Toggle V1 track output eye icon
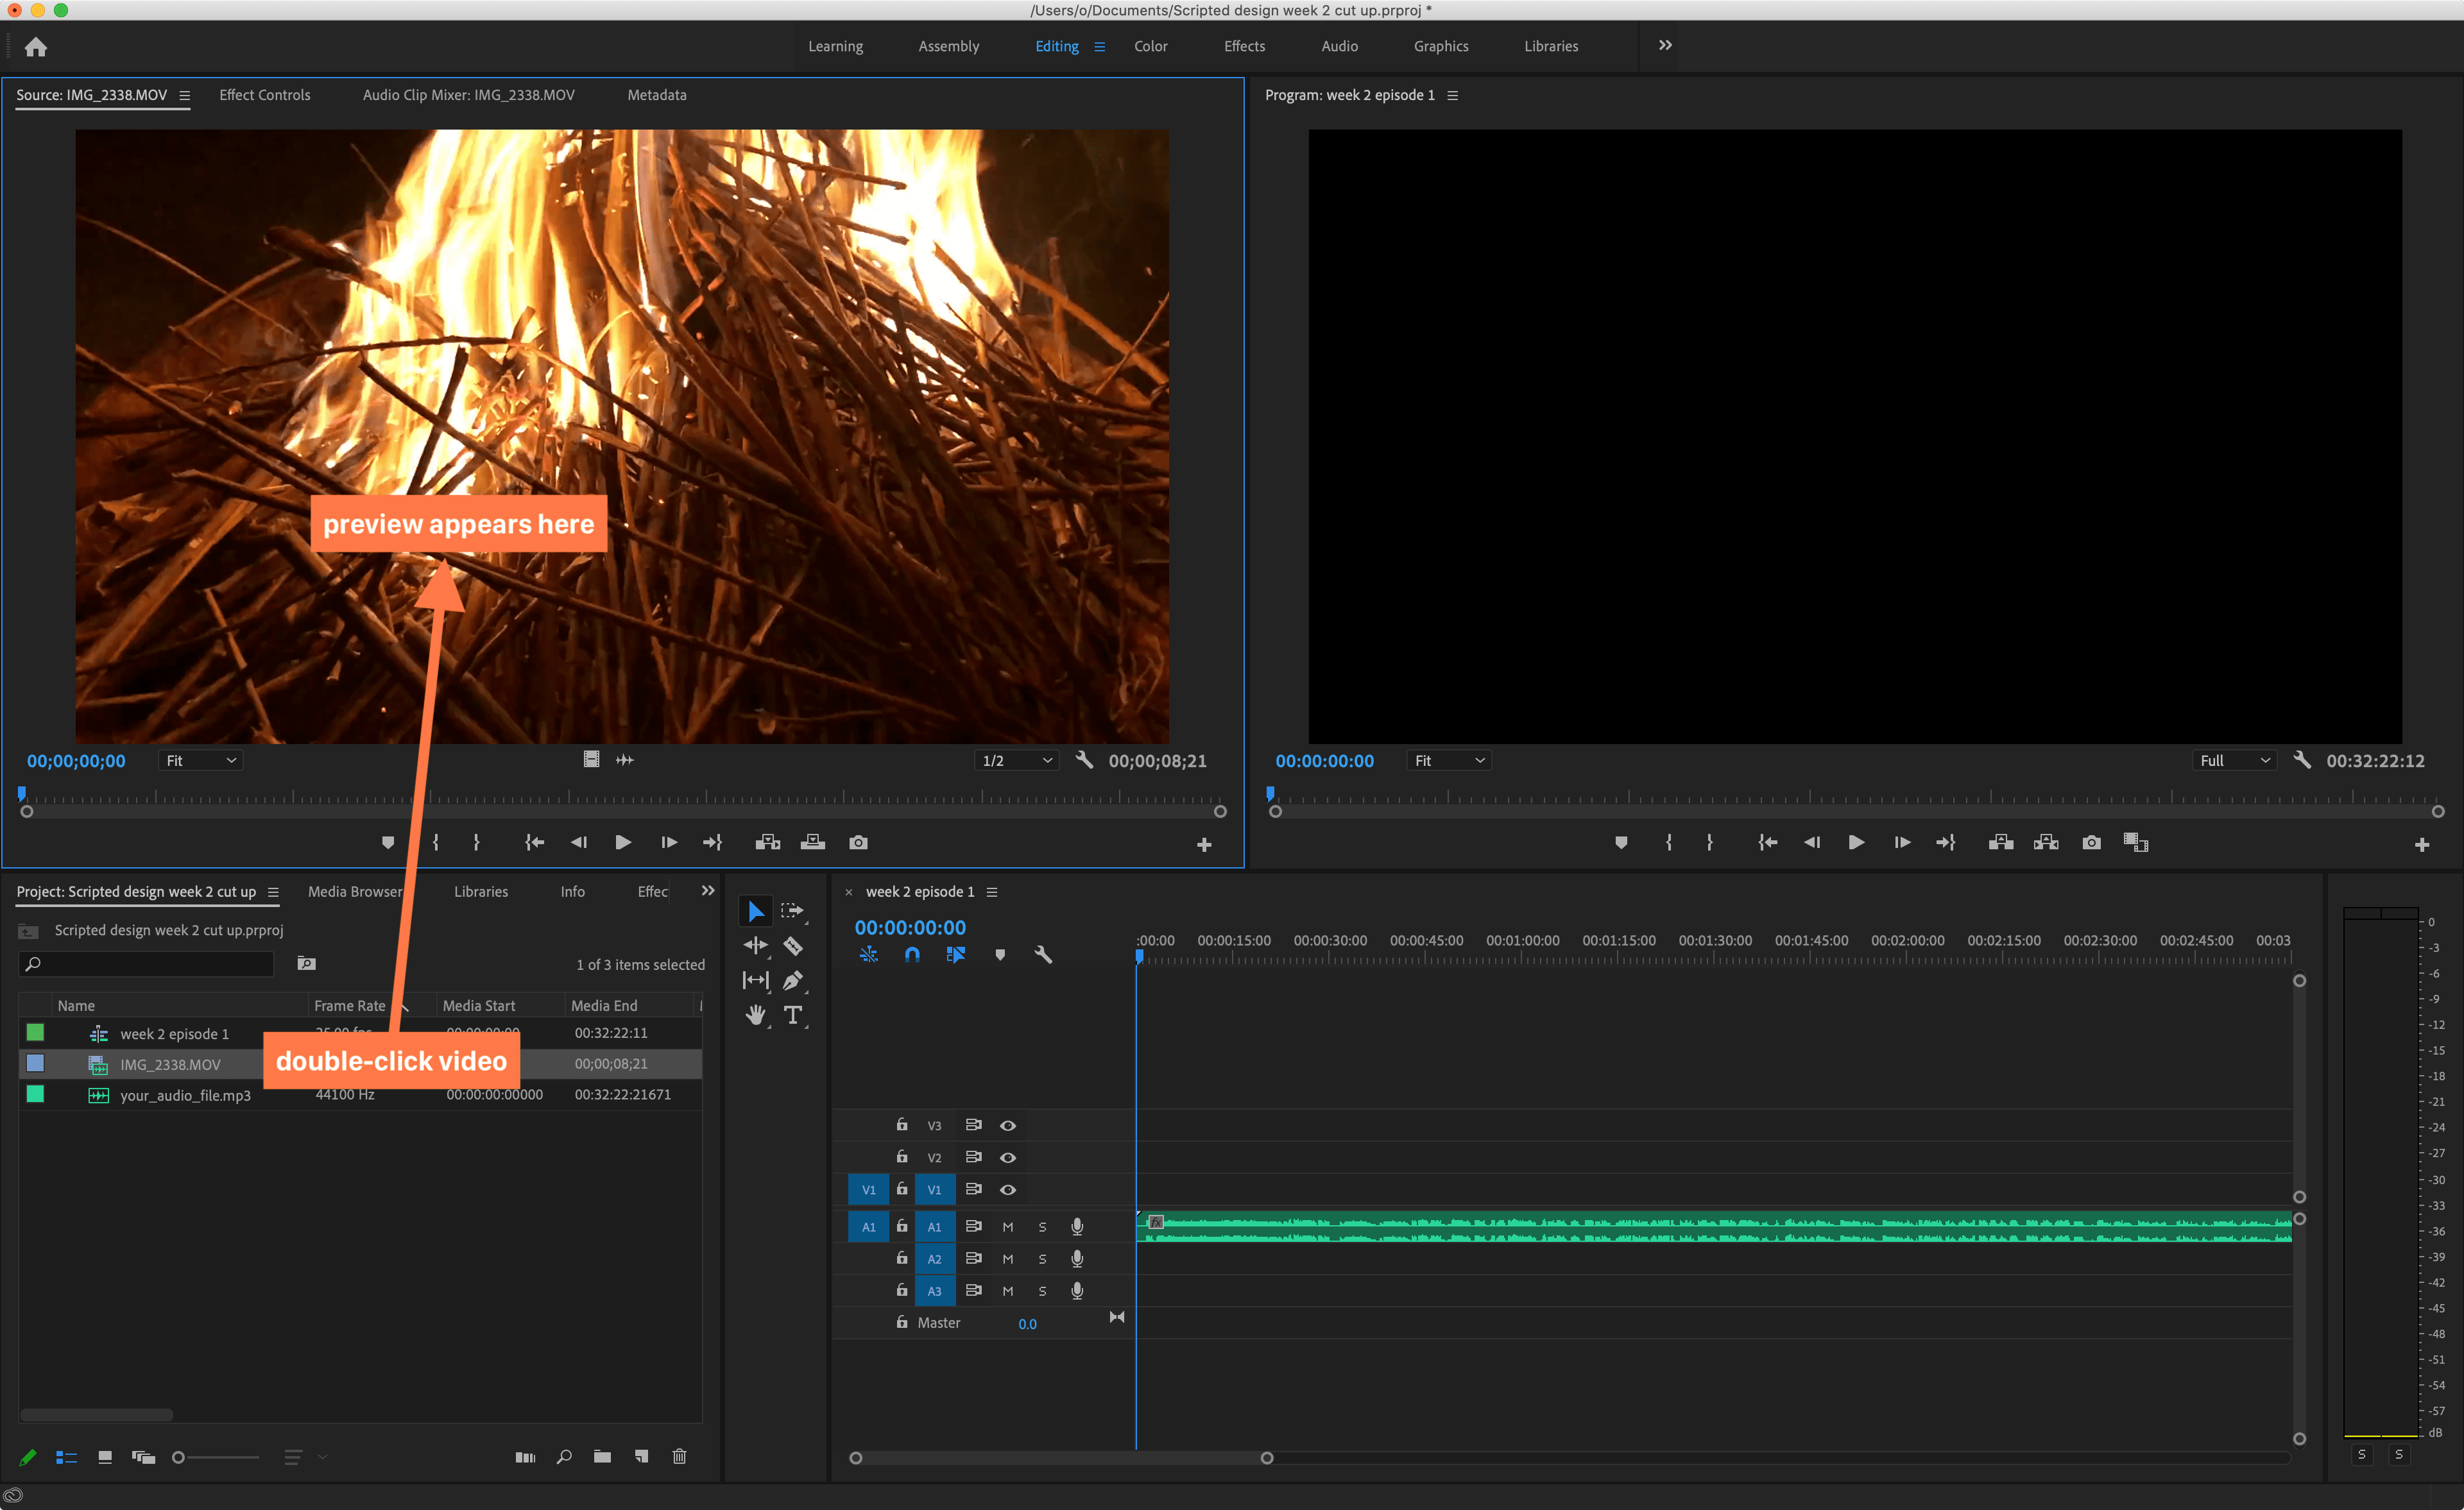Screen dimensions: 2464x1510 click(1008, 1190)
